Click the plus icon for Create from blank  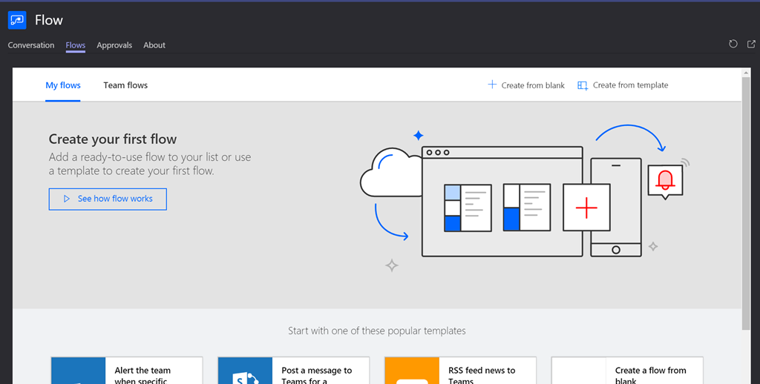pyautogui.click(x=492, y=85)
